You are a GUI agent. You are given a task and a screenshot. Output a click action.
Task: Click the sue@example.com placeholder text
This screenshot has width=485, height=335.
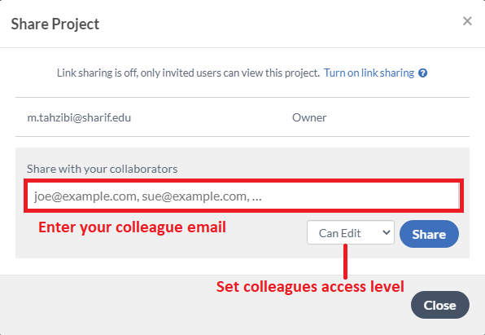[x=196, y=196]
